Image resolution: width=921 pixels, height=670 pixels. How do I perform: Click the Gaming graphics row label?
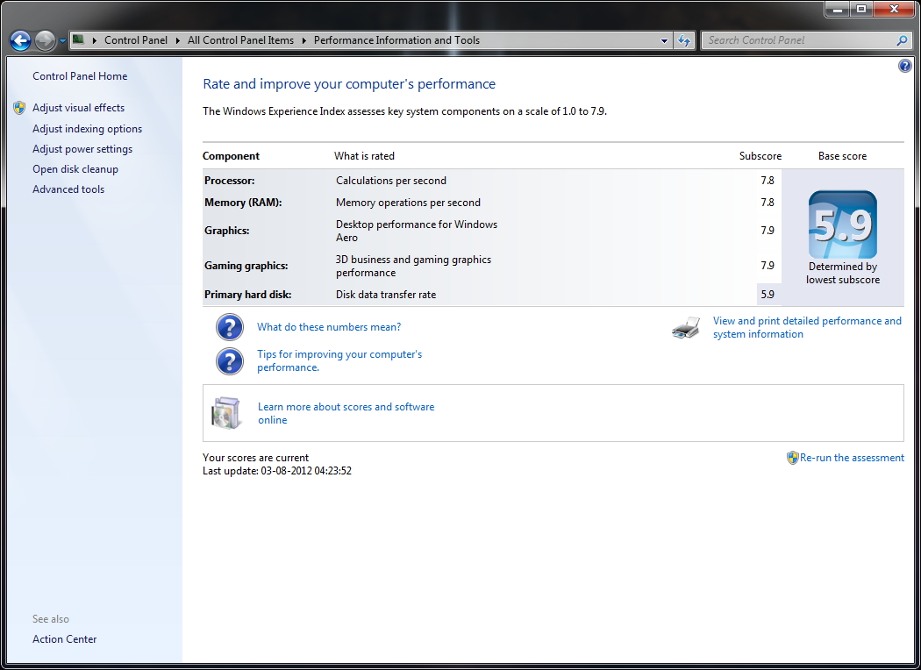click(246, 266)
